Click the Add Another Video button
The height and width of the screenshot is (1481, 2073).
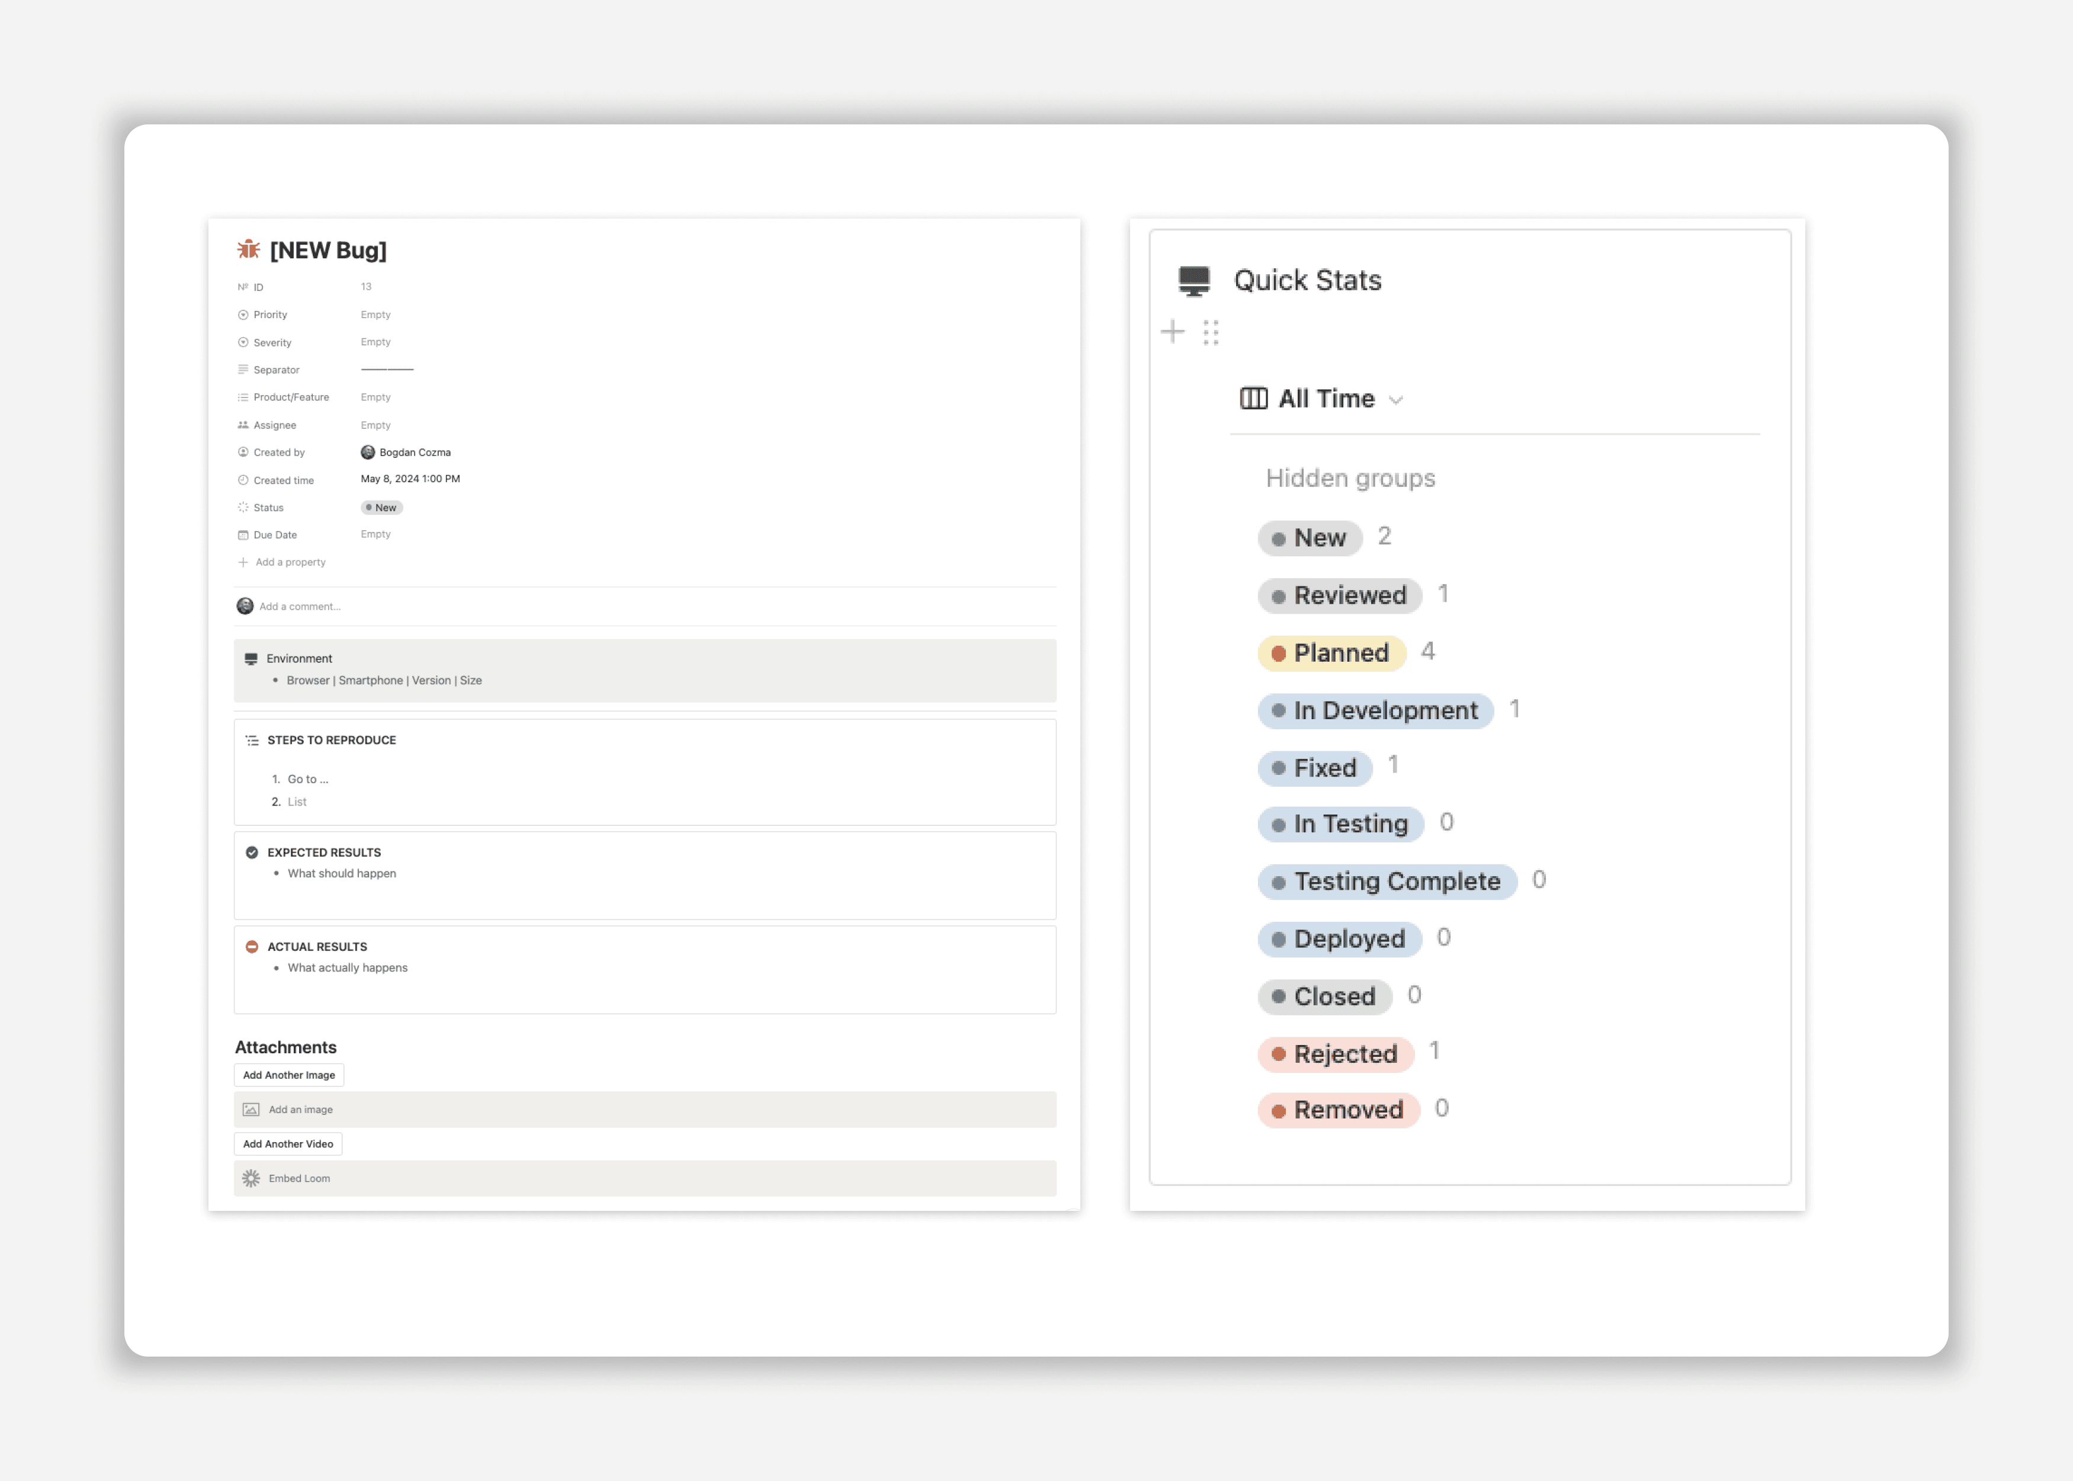click(288, 1143)
